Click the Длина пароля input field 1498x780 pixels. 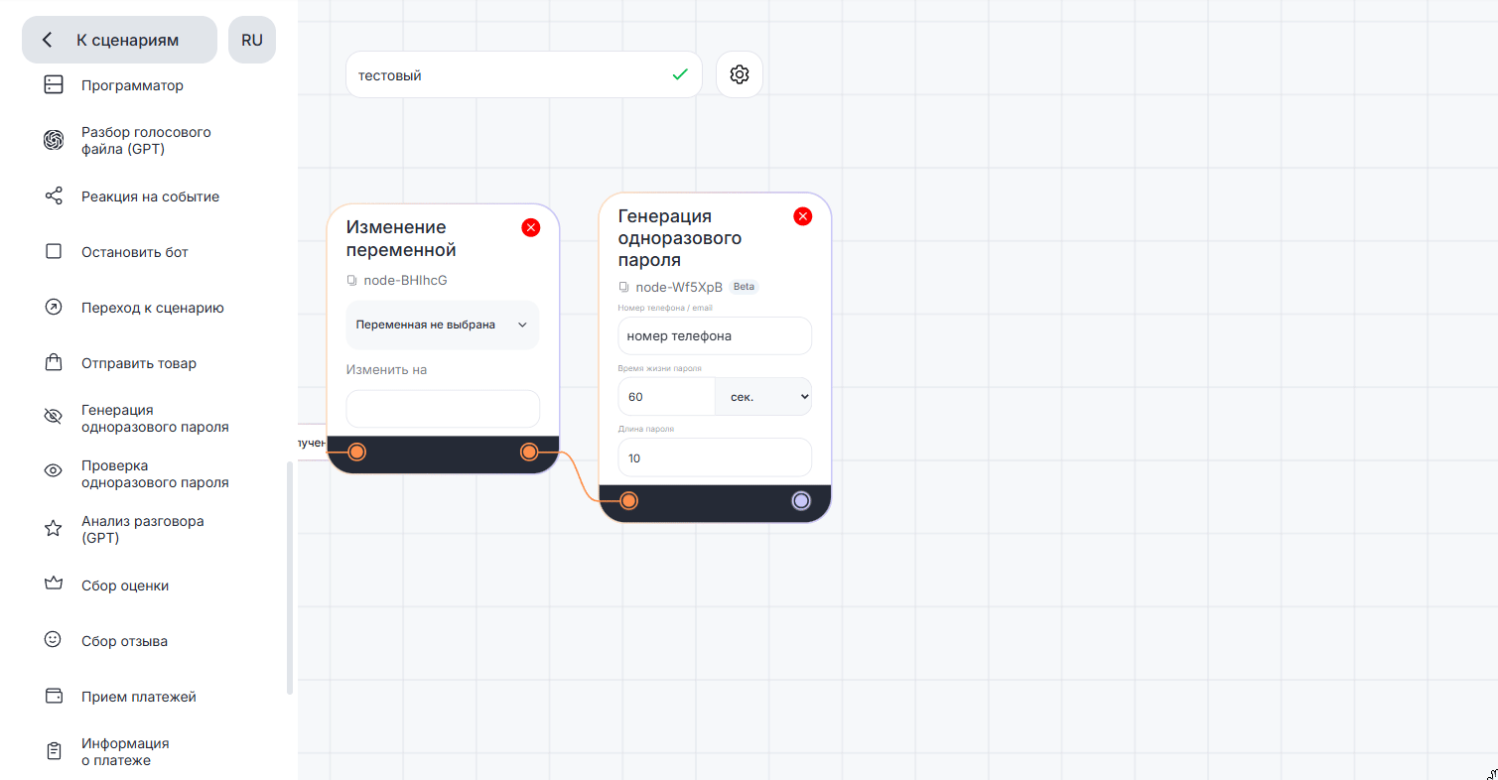[x=714, y=458]
